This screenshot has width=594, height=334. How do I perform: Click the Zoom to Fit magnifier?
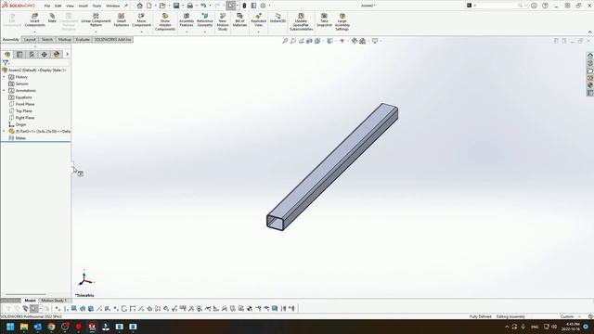285,41
